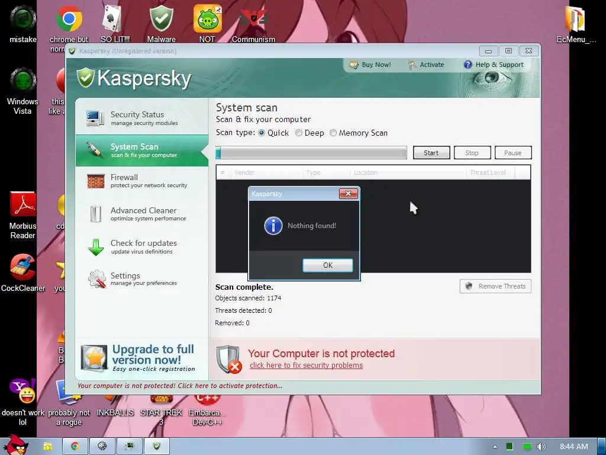The width and height of the screenshot is (606, 455).
Task: Open Security Status section
Action: click(x=142, y=118)
